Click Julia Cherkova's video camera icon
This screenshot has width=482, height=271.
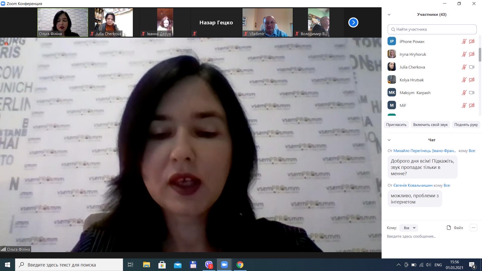(472, 67)
